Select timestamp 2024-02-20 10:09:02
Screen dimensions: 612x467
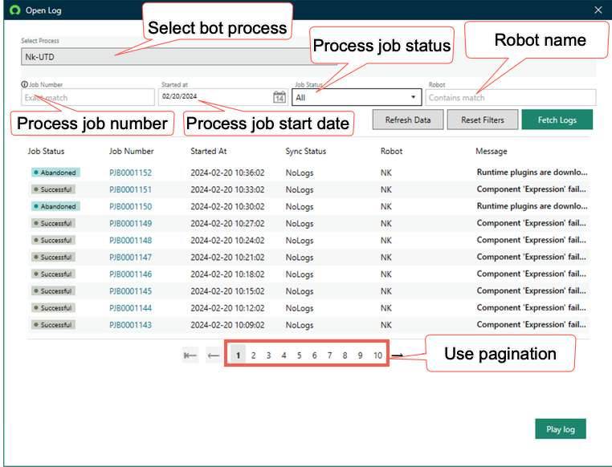pos(227,325)
